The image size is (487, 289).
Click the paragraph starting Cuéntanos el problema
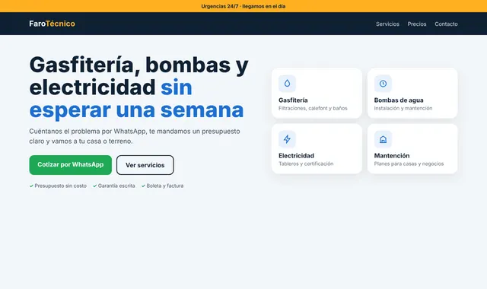[x=135, y=136]
